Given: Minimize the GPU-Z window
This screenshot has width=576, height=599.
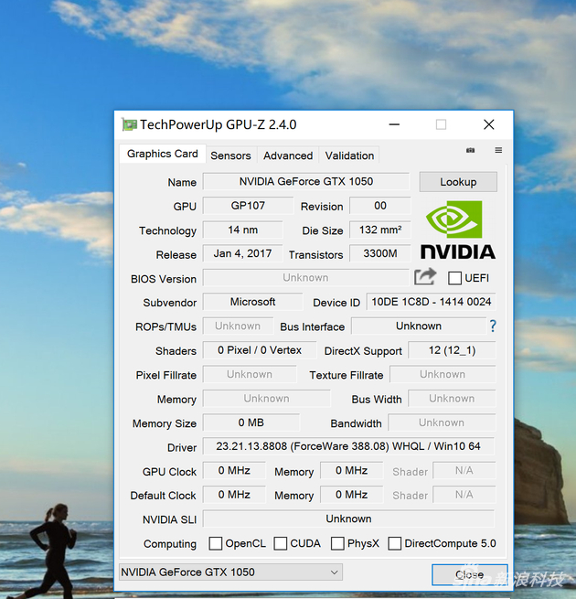Looking at the screenshot, I should click(x=394, y=124).
